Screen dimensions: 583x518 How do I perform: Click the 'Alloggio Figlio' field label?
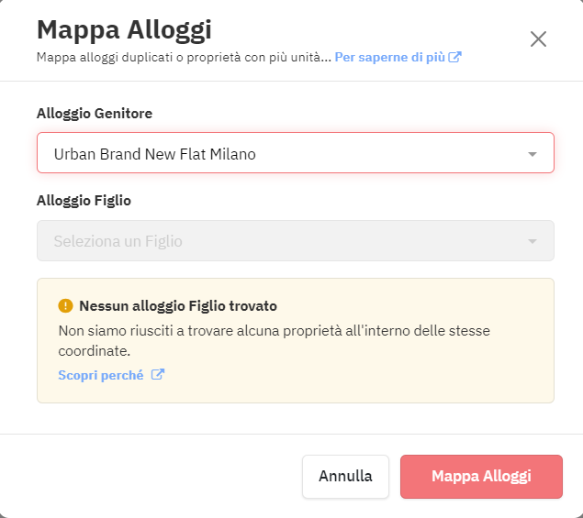[84, 201]
